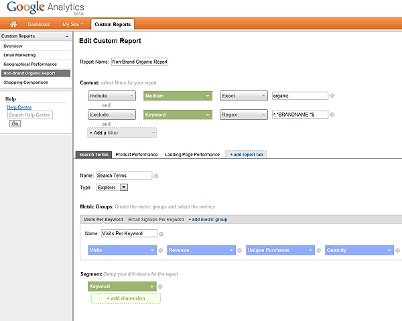Switch to the Landing Page Performance tab
This screenshot has width=402, height=321.
(x=192, y=155)
